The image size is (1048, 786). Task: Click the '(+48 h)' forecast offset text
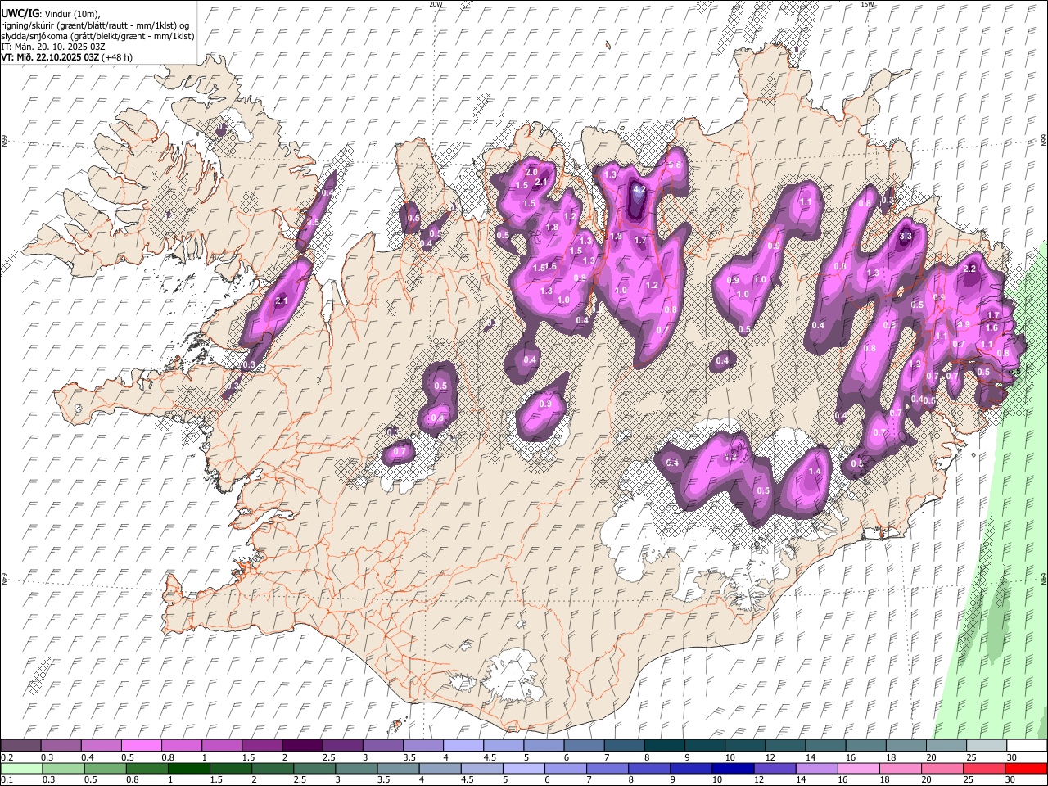coord(117,57)
